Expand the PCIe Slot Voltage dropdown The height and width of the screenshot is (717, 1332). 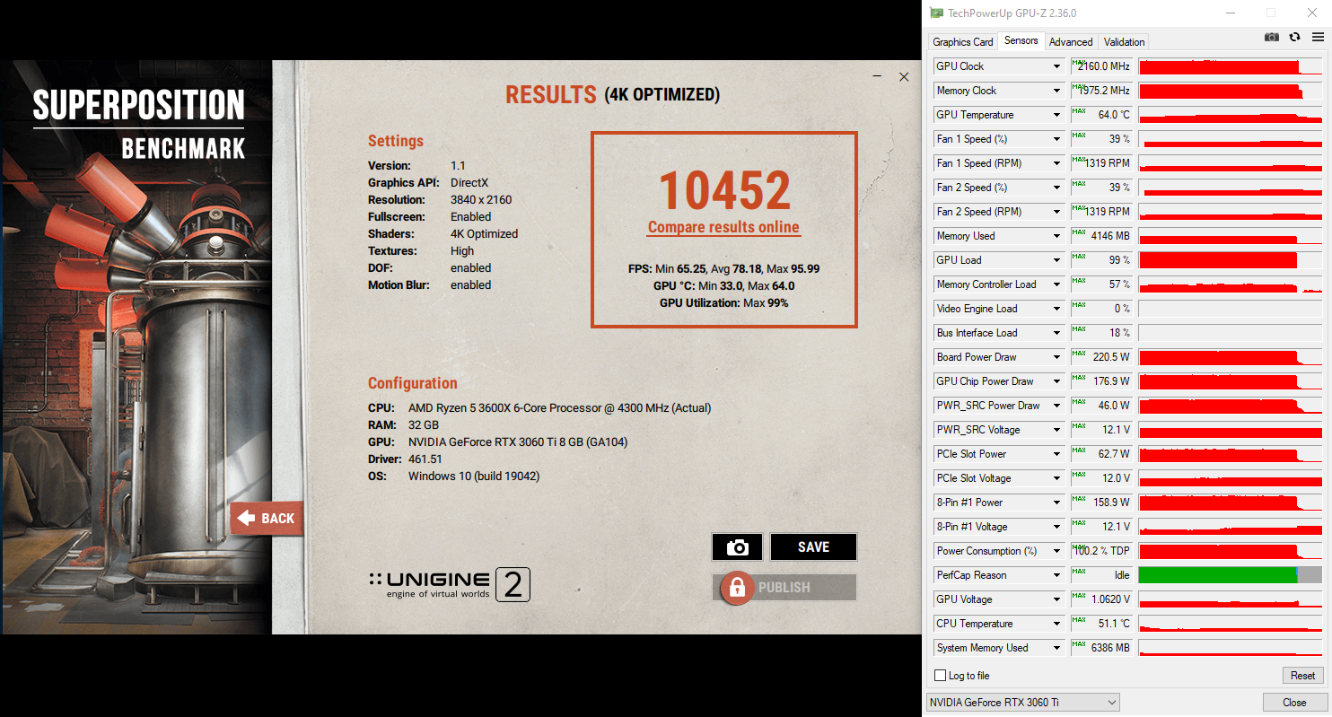pyautogui.click(x=1056, y=478)
